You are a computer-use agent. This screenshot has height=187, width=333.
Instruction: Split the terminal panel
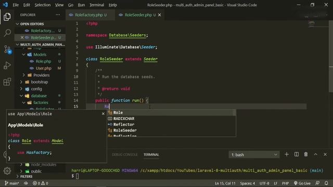[x=297, y=154]
